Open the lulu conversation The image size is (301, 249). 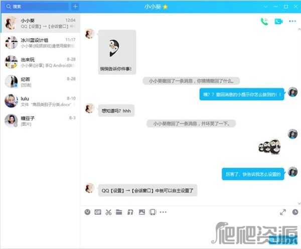click(x=40, y=101)
